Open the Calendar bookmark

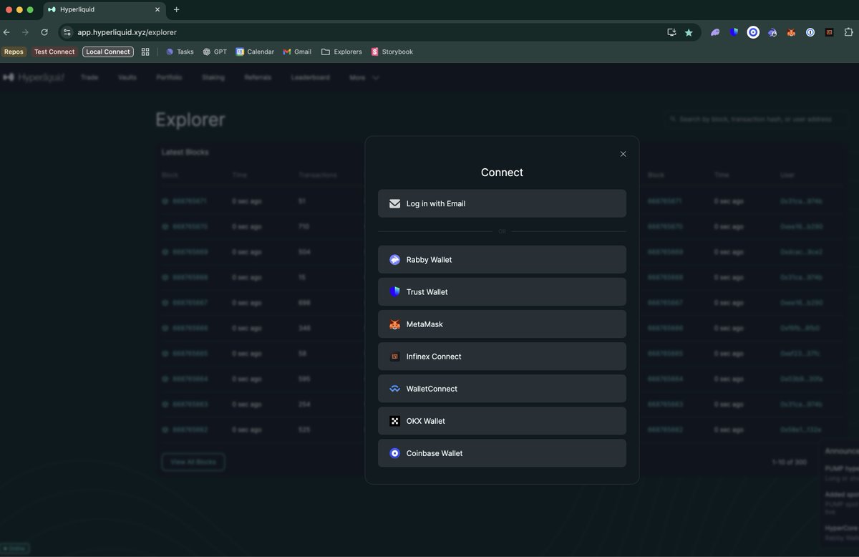point(255,52)
